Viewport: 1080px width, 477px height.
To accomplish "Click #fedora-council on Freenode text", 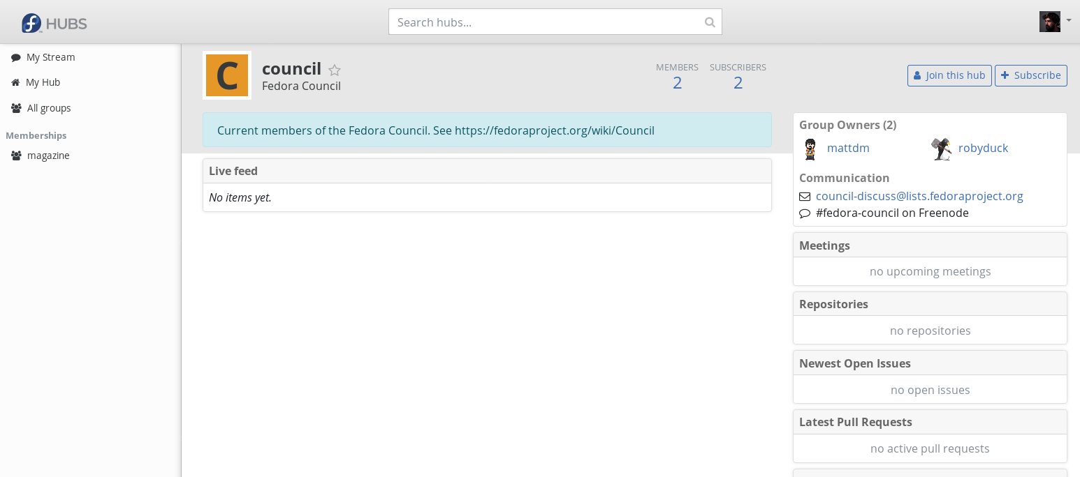I will 892,213.
